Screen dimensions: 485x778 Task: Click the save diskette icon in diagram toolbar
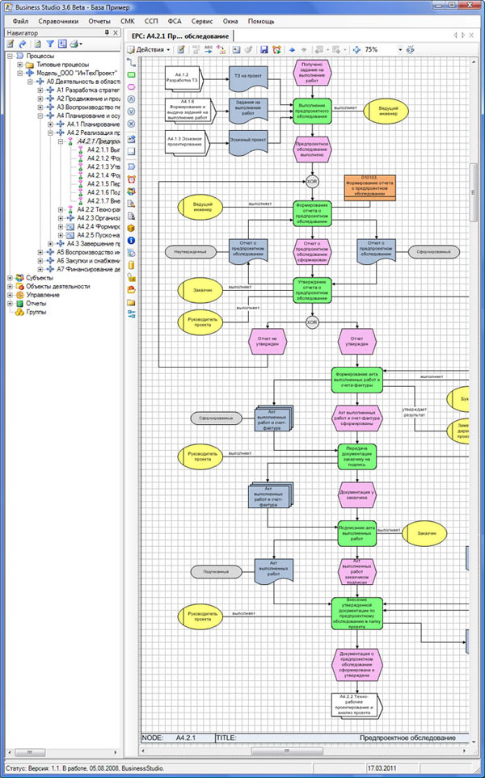[264, 50]
